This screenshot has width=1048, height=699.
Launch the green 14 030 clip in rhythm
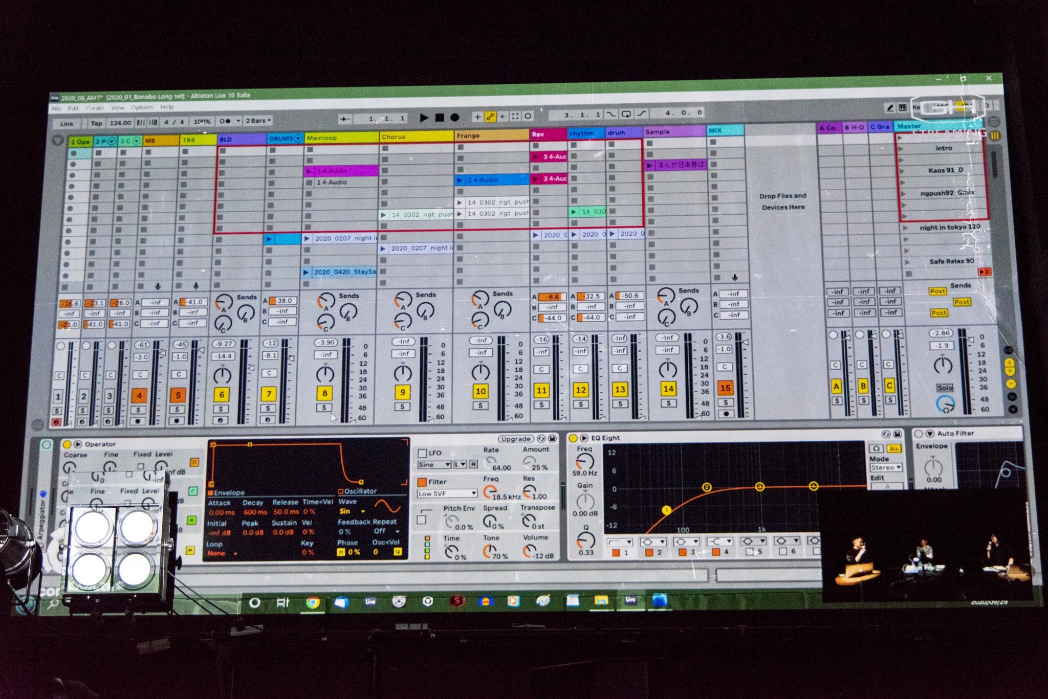click(x=574, y=212)
